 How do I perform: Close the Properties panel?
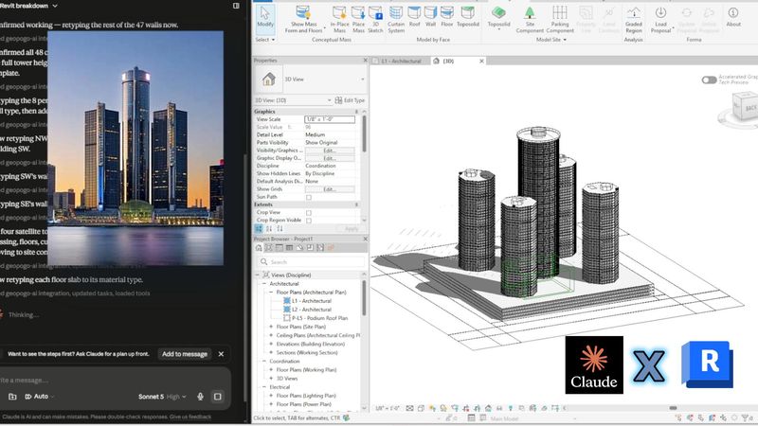365,61
